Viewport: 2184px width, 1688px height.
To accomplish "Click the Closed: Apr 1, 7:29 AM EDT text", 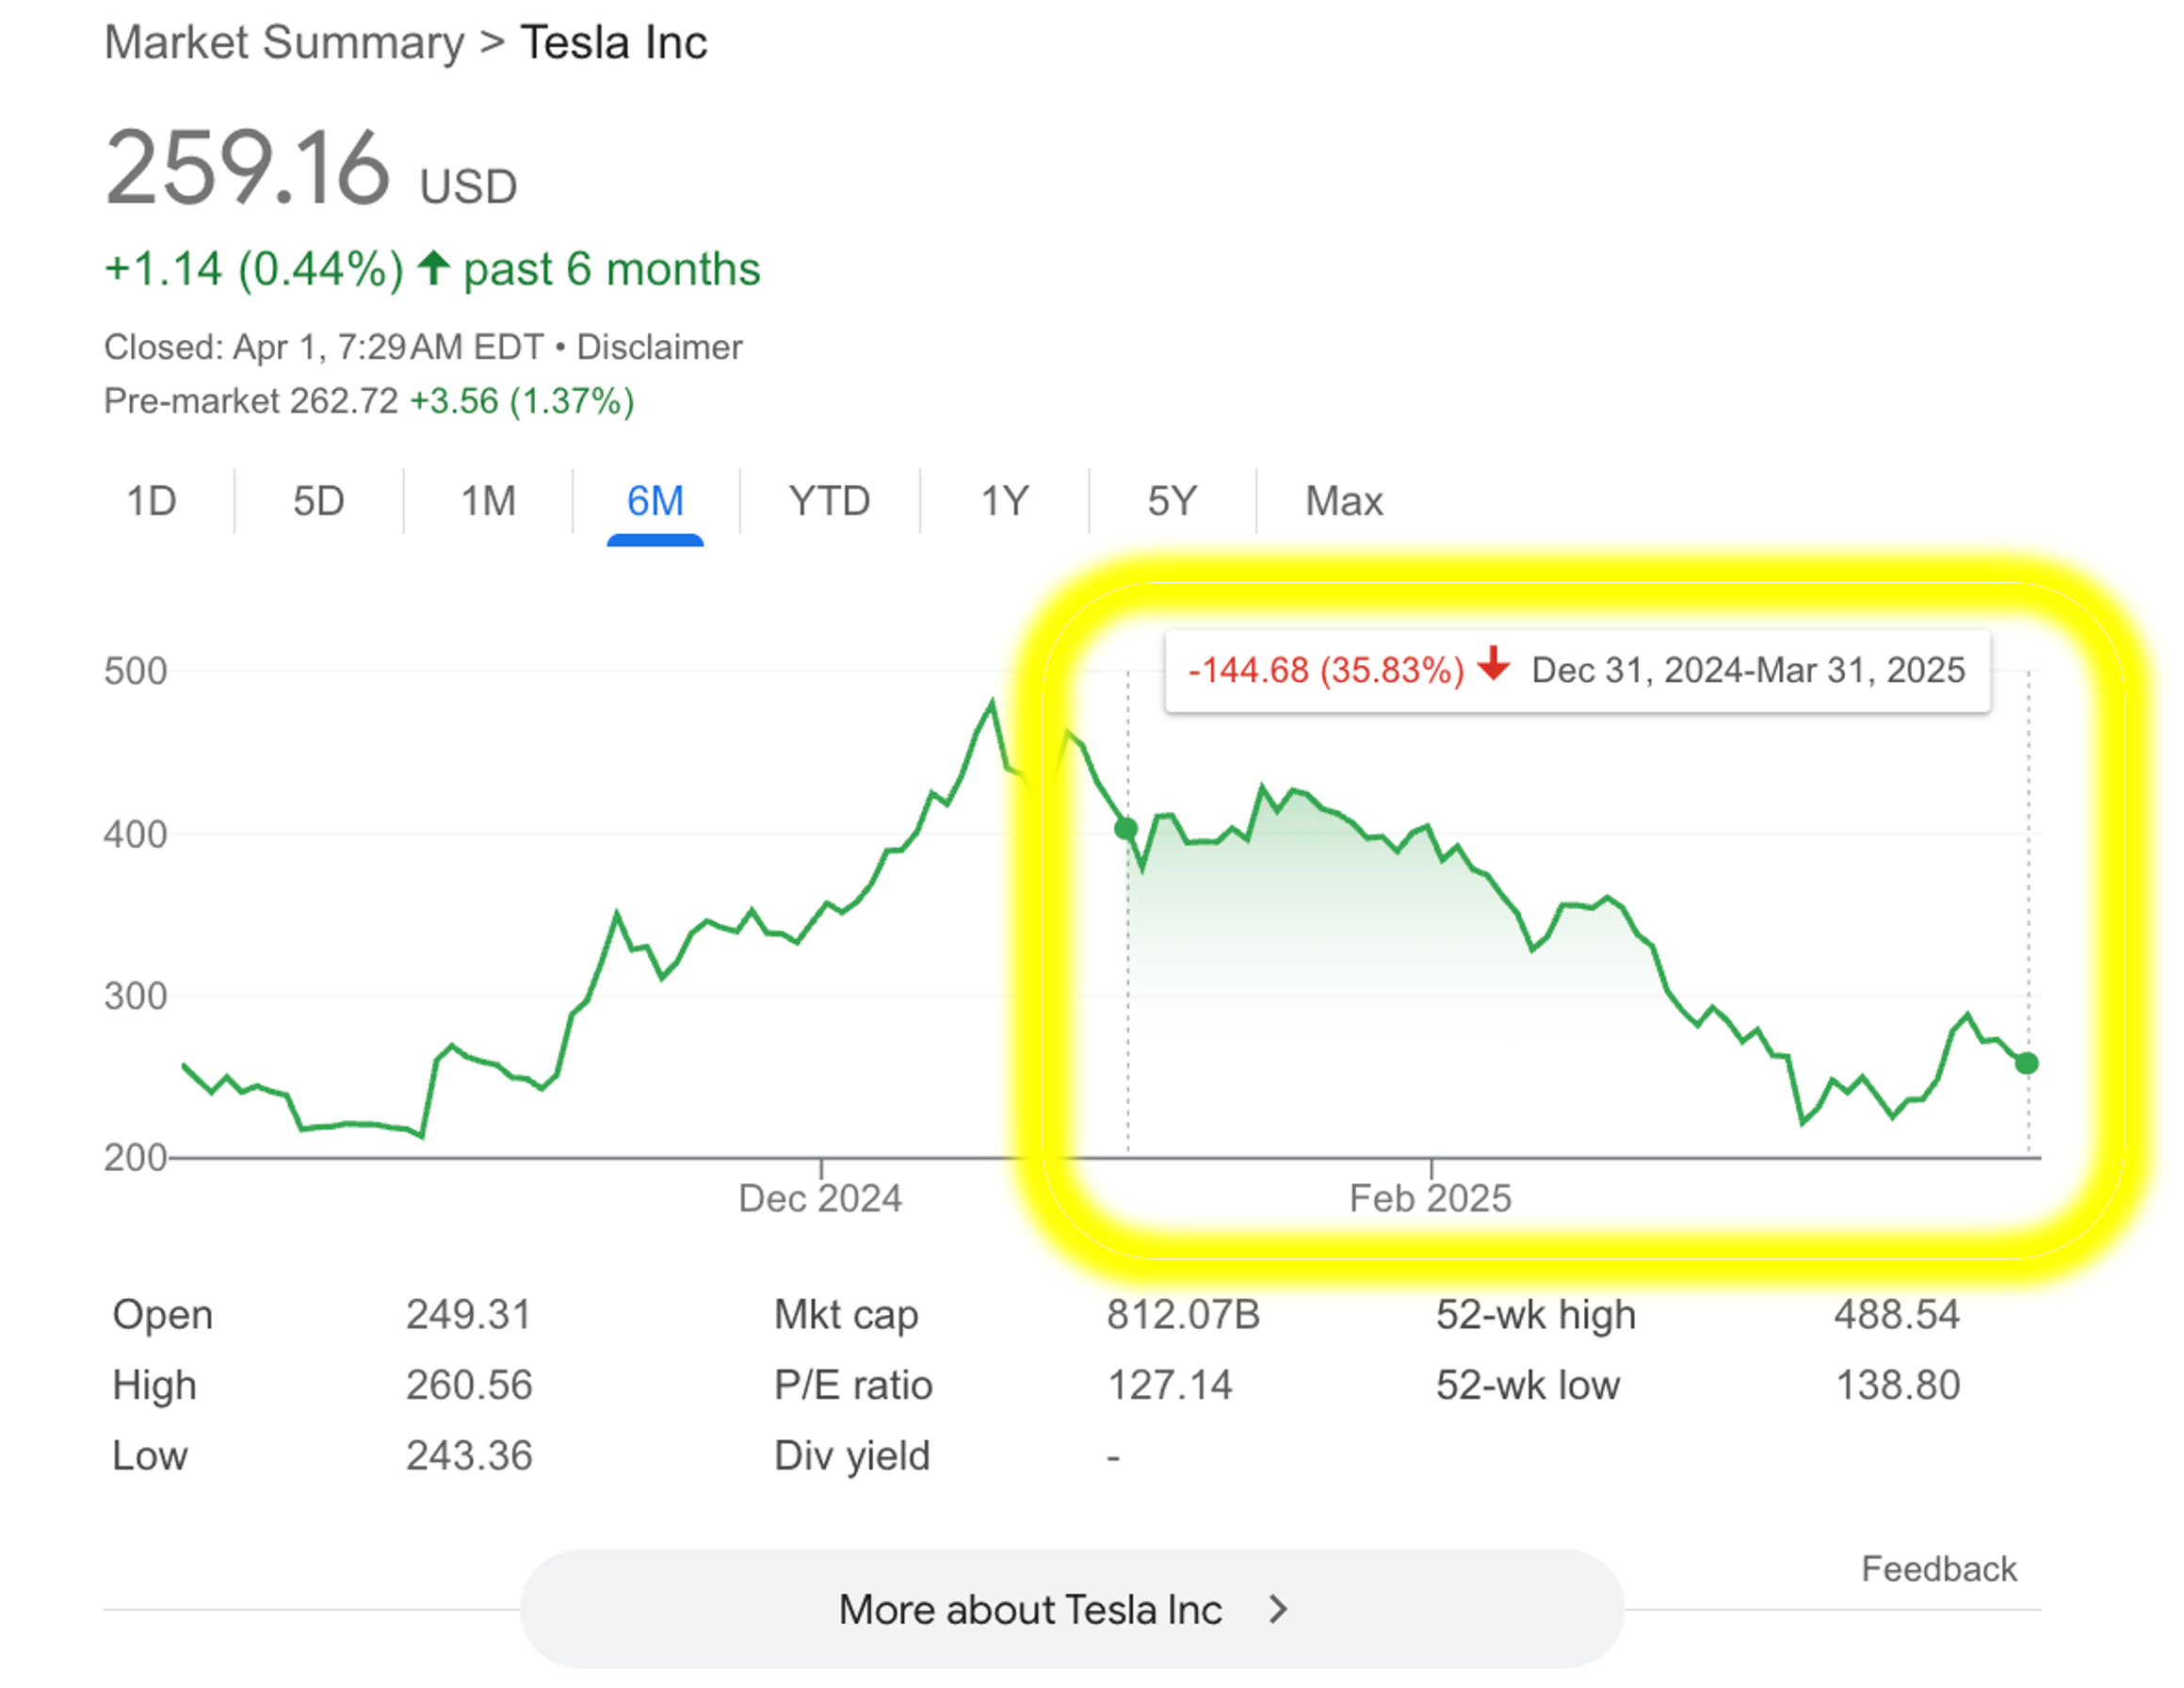I will [324, 347].
